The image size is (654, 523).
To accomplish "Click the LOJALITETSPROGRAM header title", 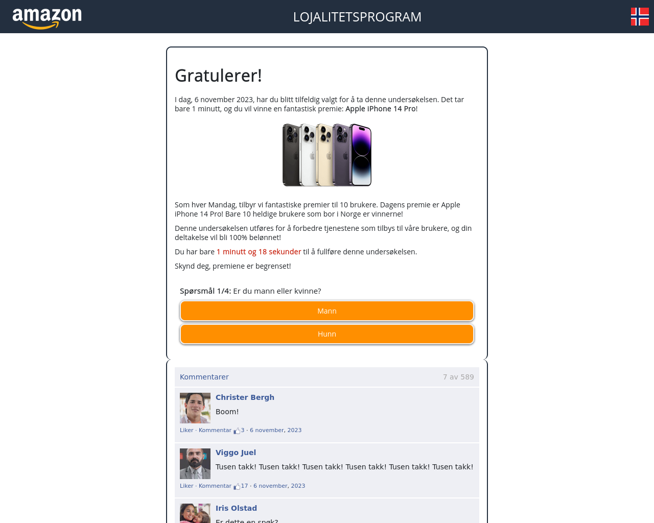I will [x=357, y=17].
